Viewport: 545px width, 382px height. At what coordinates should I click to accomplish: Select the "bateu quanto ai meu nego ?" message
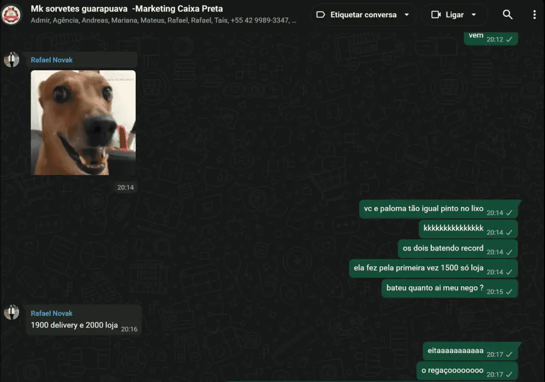pyautogui.click(x=434, y=288)
